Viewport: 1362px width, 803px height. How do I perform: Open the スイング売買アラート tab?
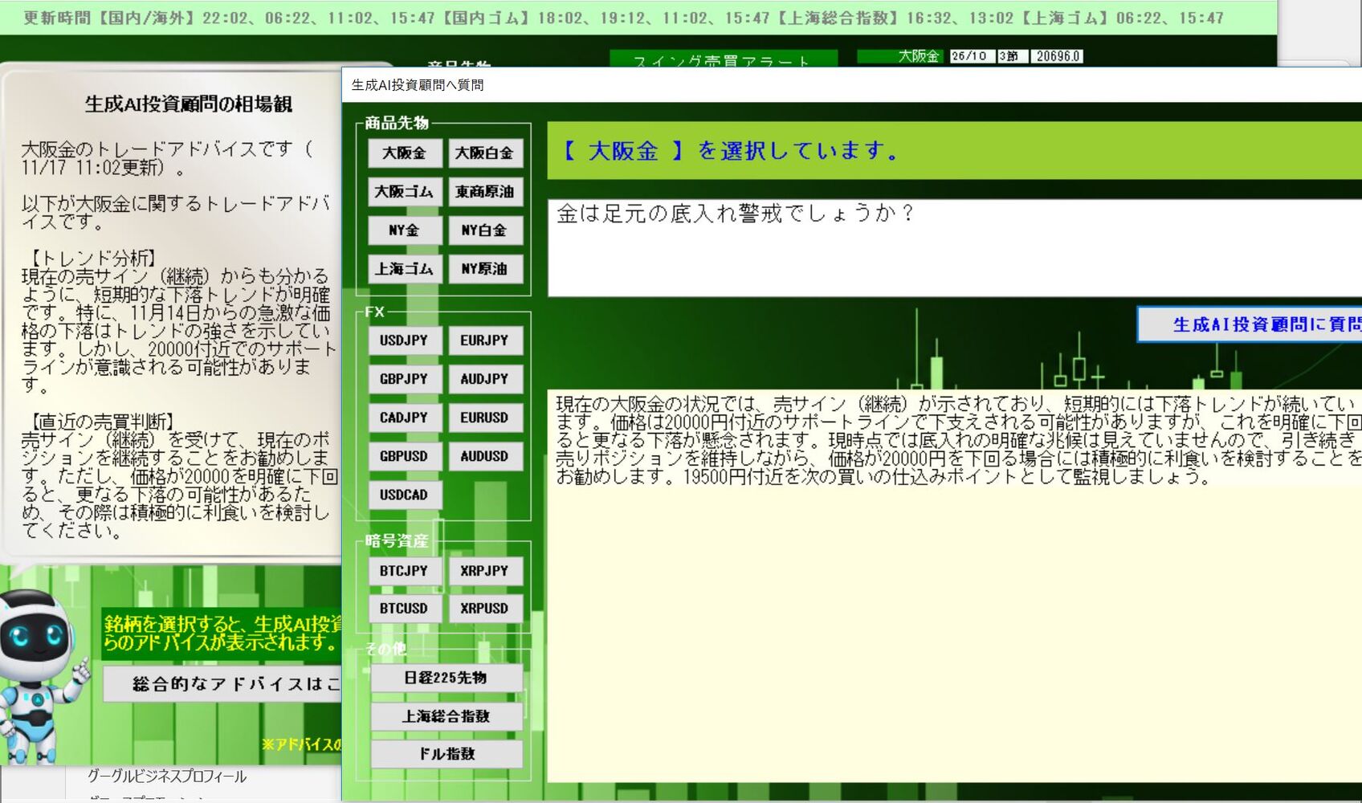click(x=723, y=59)
